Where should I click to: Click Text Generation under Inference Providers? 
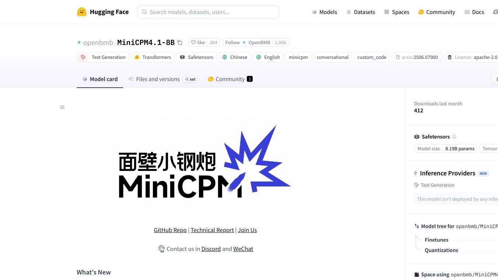click(x=438, y=185)
